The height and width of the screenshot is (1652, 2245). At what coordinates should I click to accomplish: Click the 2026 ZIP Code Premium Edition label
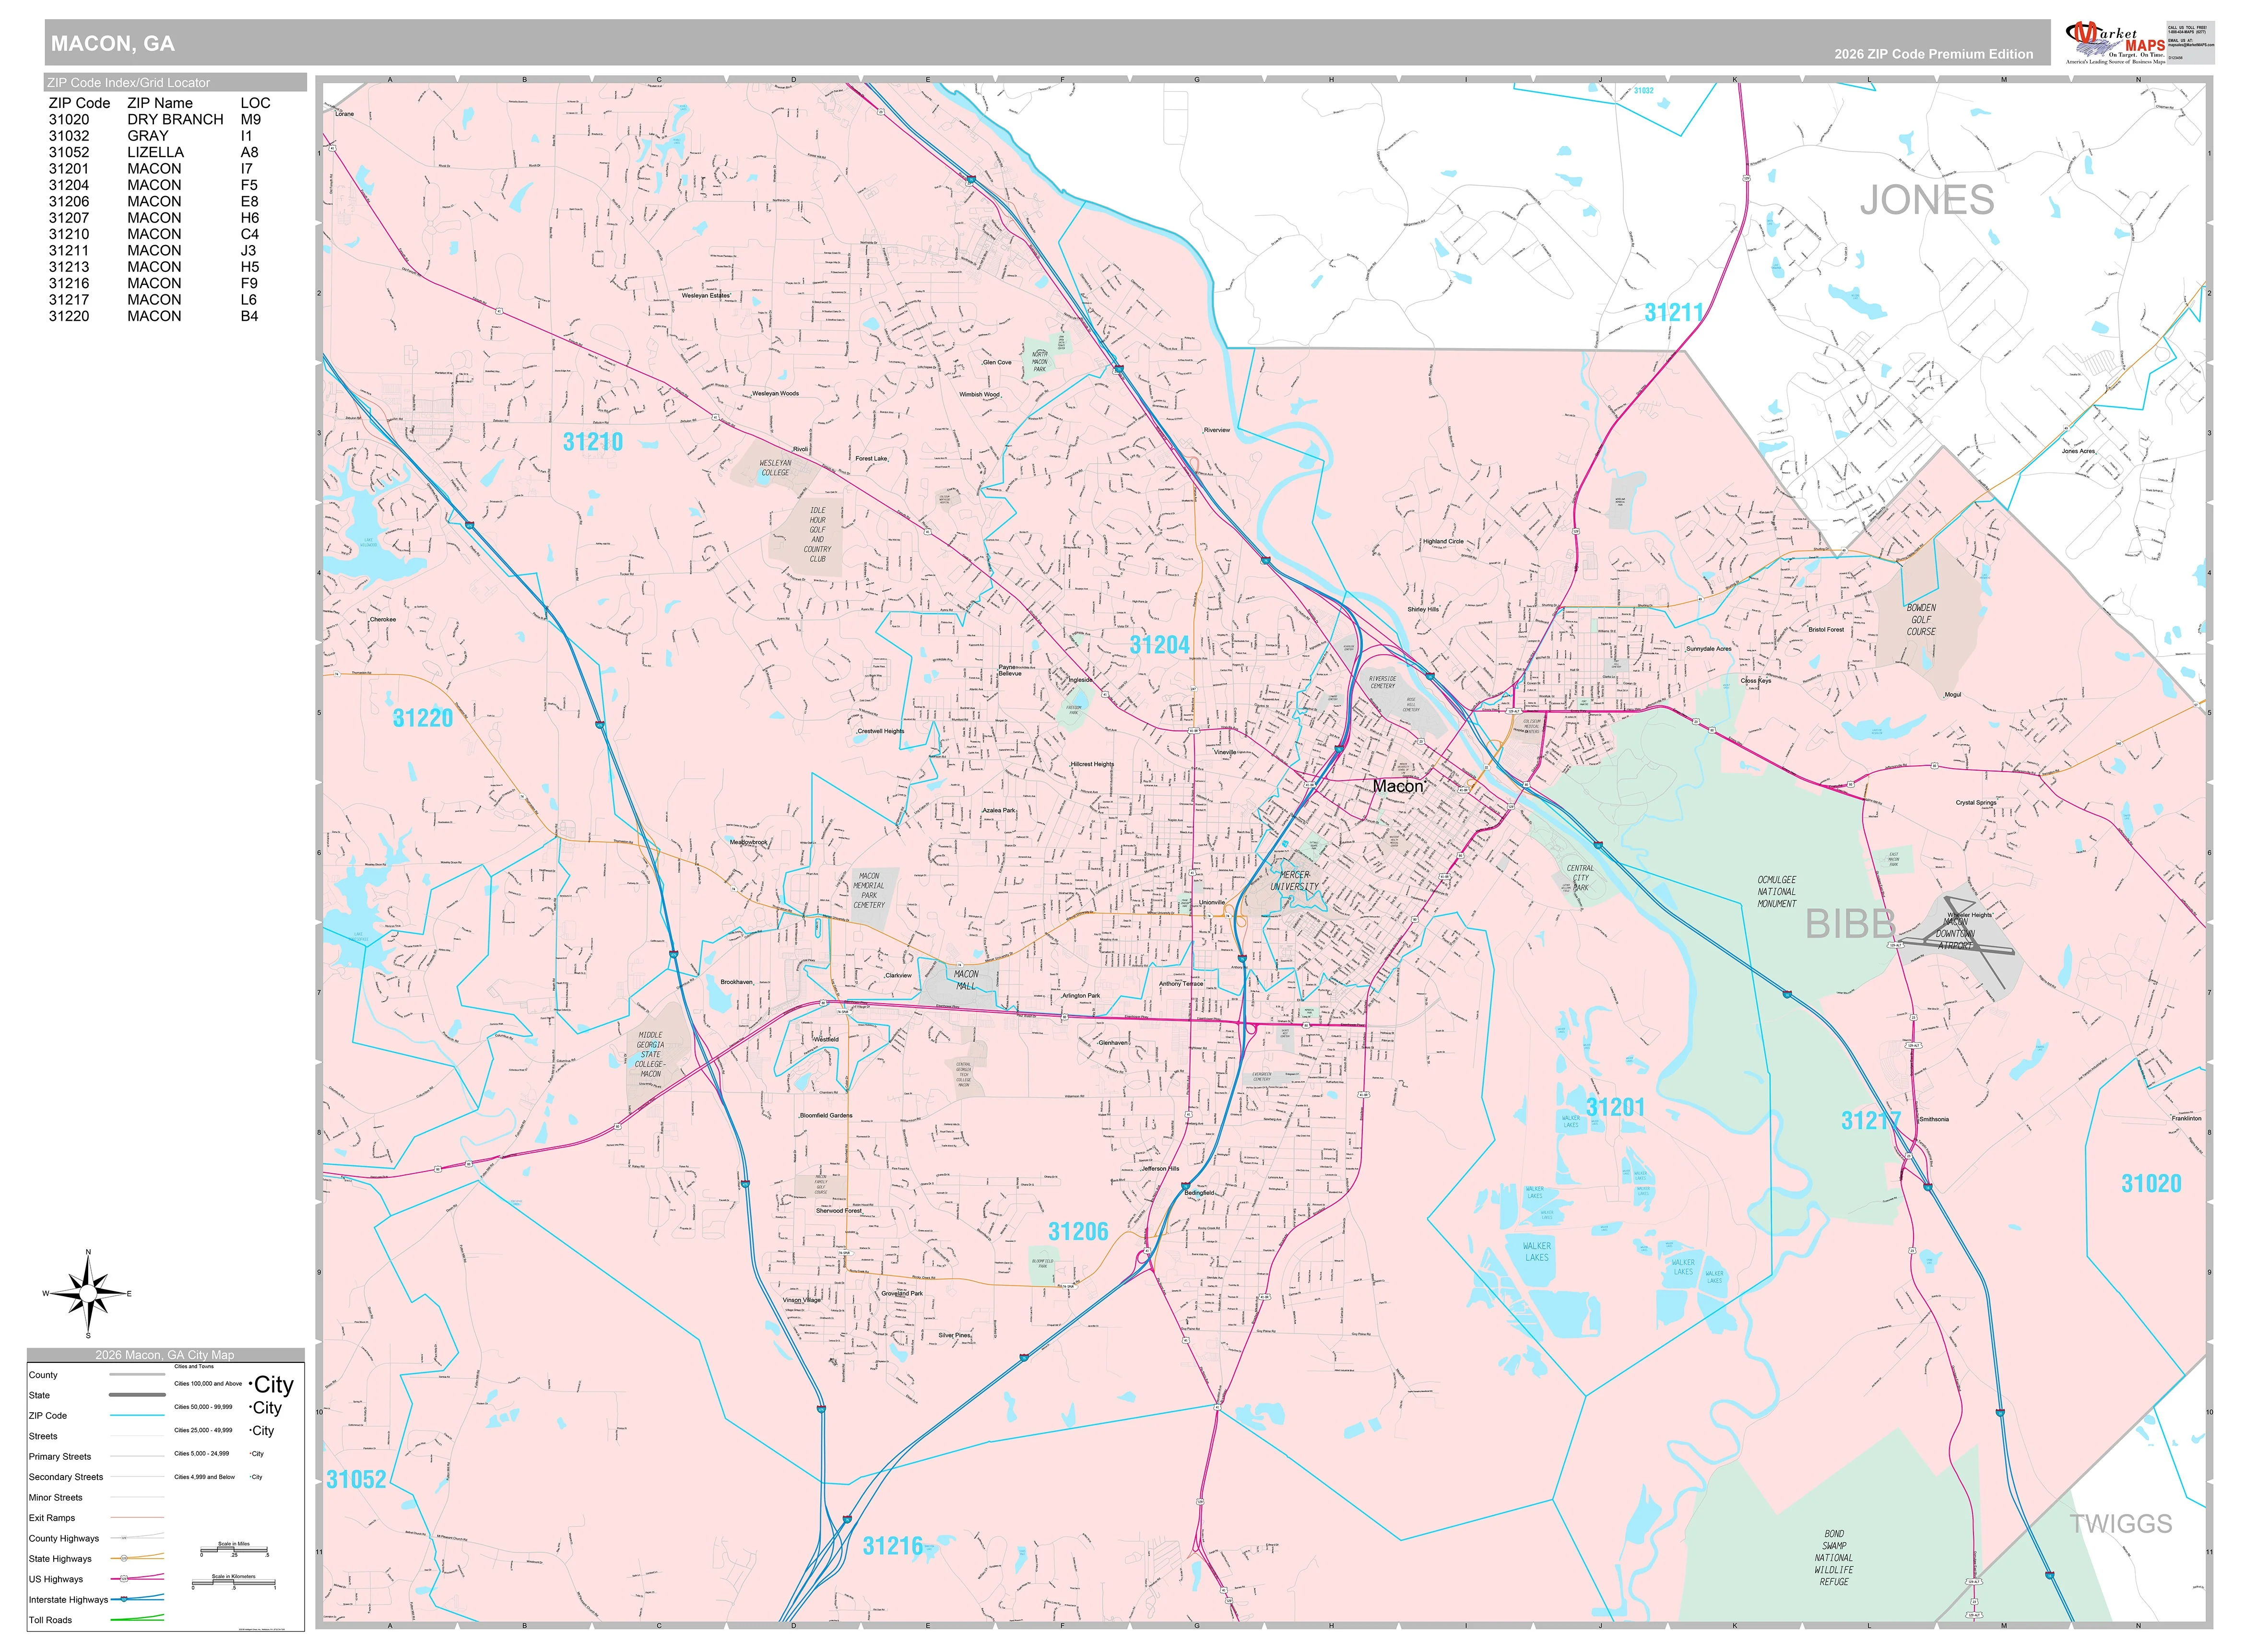(1933, 54)
